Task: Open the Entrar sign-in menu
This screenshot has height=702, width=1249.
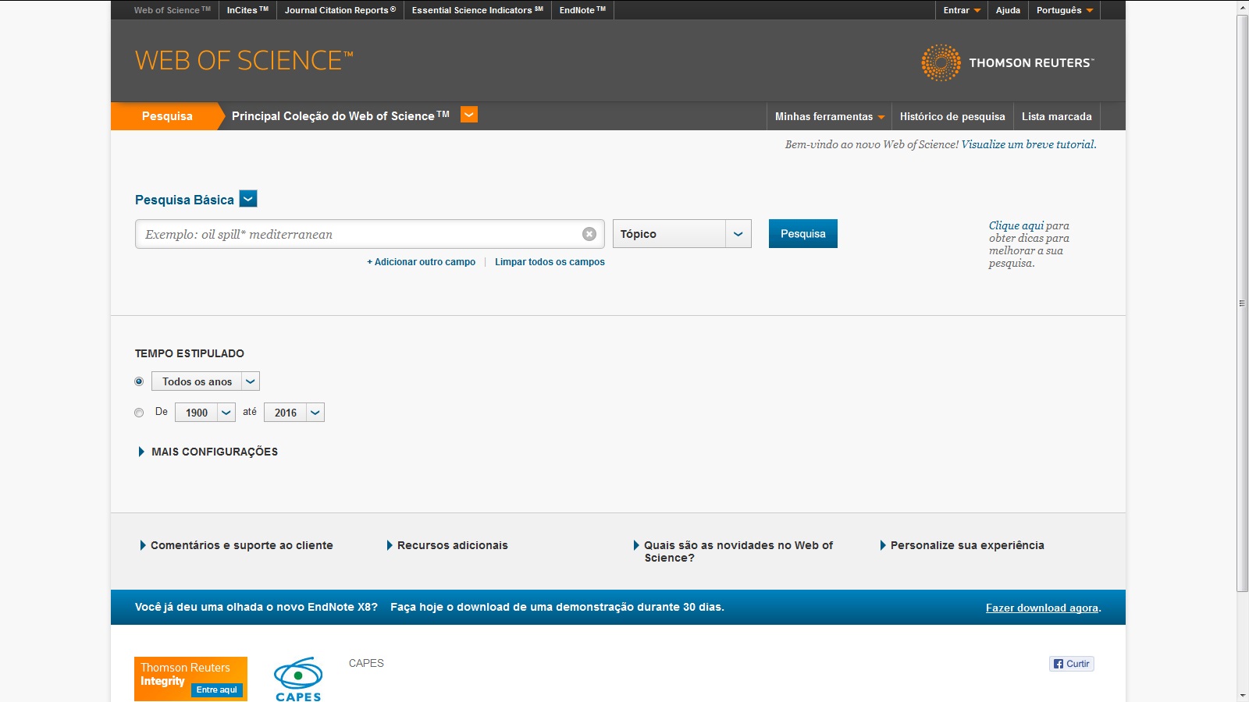Action: pos(962,10)
